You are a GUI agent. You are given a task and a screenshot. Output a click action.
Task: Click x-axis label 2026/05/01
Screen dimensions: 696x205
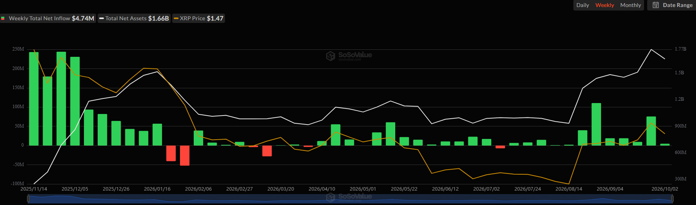363,189
